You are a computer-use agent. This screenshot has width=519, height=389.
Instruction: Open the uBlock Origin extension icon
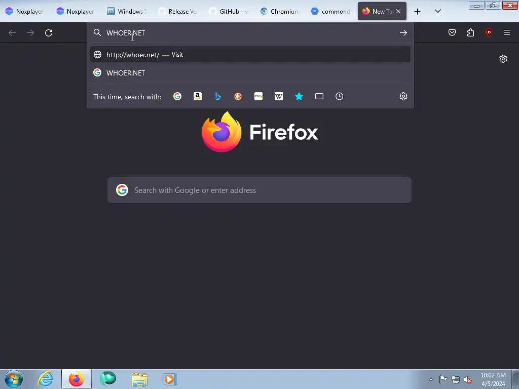[488, 32]
